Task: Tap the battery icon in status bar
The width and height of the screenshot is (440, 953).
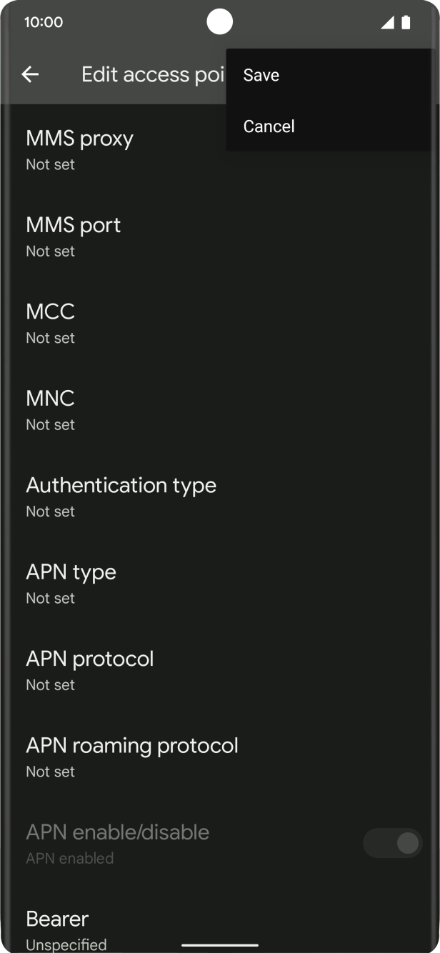Action: (x=406, y=22)
